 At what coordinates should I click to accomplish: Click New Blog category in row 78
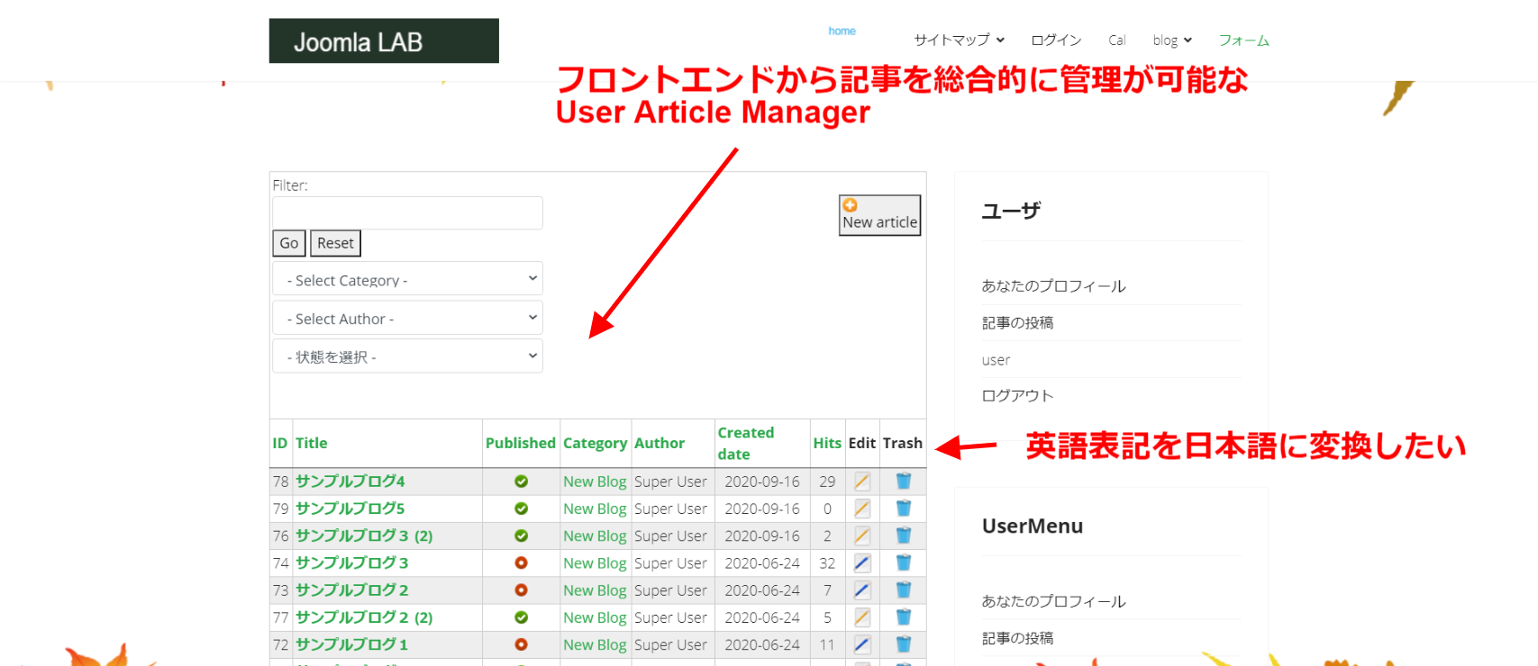point(595,481)
